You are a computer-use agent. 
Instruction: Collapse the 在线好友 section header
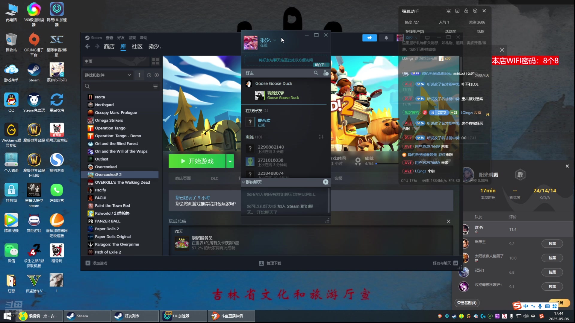257,111
